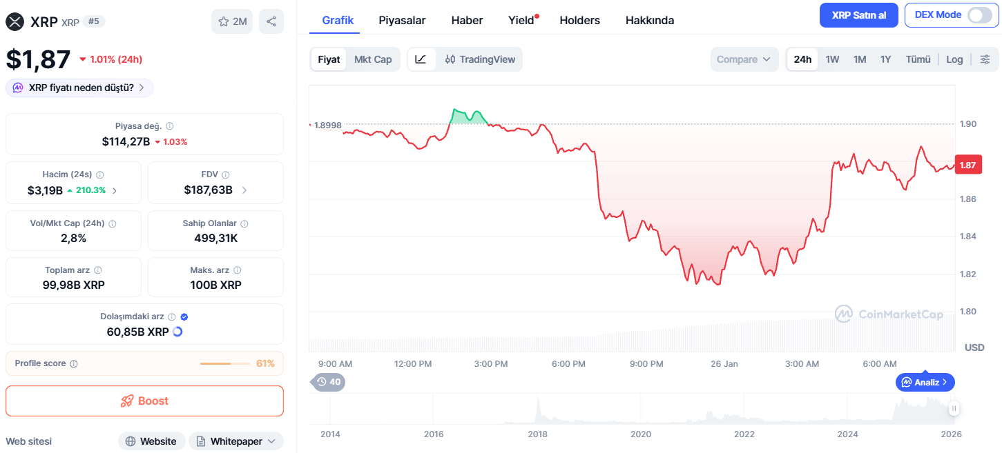Click the price chart trough near 26 Jan
This screenshot has width=1002, height=453.
coord(717,283)
